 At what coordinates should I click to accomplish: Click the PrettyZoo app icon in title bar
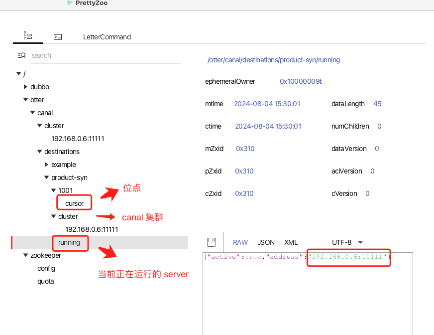pos(70,3)
